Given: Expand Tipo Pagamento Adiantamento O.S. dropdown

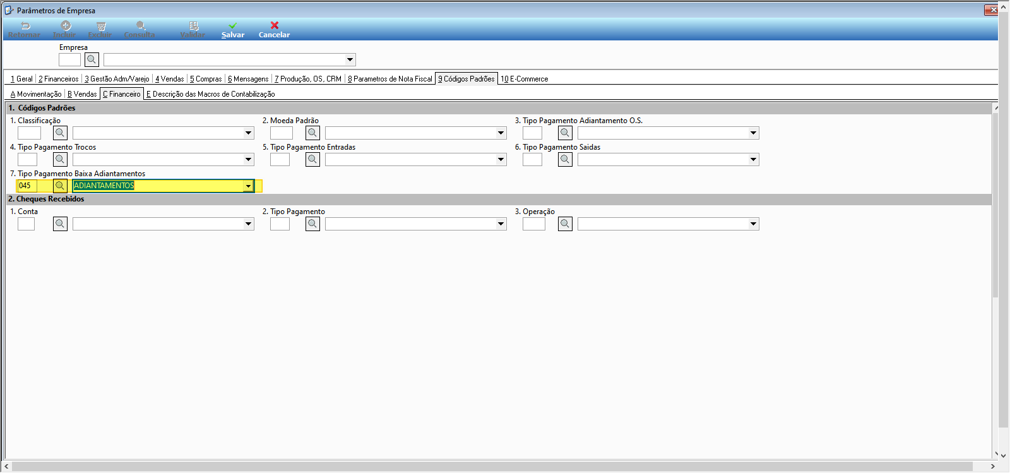Looking at the screenshot, I should [x=753, y=133].
